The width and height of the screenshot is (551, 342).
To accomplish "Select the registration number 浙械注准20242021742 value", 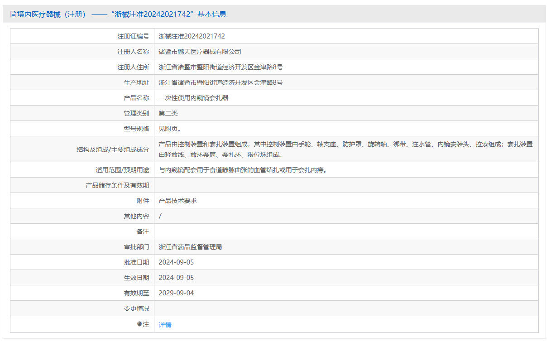I will click(x=192, y=36).
